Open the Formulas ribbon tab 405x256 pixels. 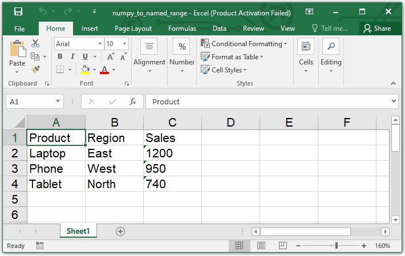(182, 29)
